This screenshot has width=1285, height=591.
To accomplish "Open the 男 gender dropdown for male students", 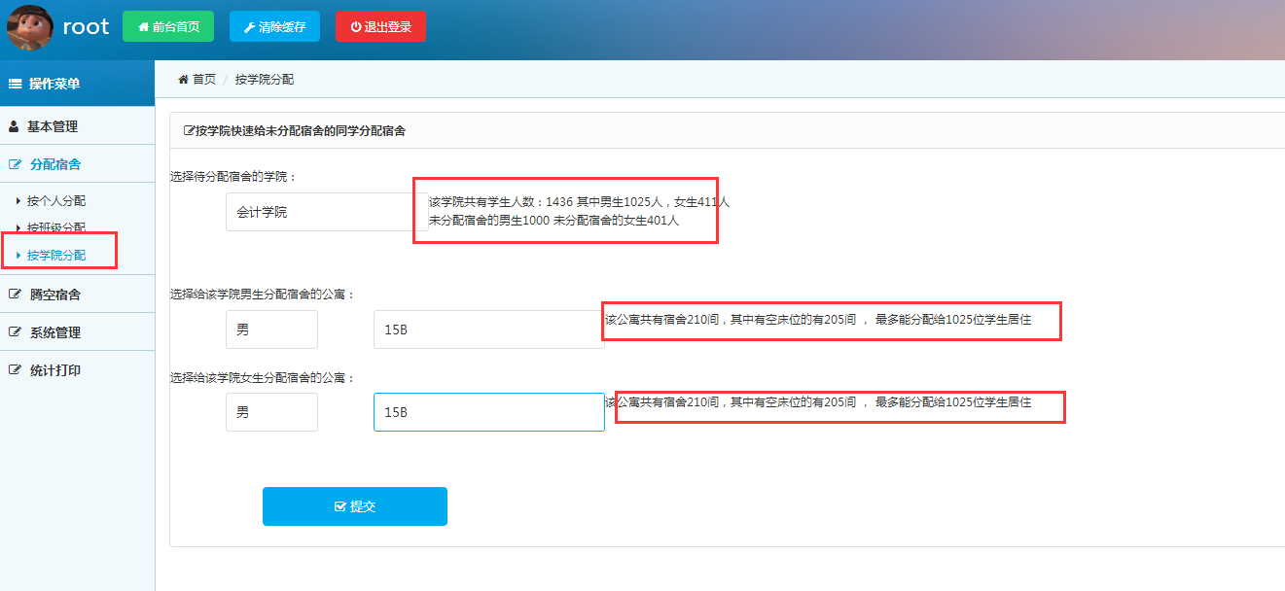I will (271, 330).
